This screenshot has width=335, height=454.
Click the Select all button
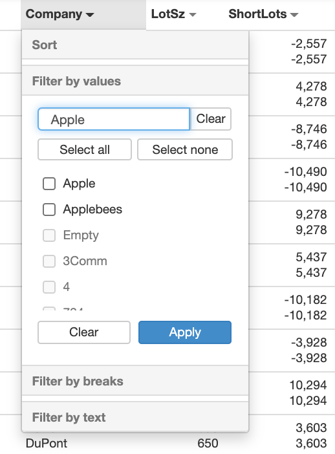85,149
